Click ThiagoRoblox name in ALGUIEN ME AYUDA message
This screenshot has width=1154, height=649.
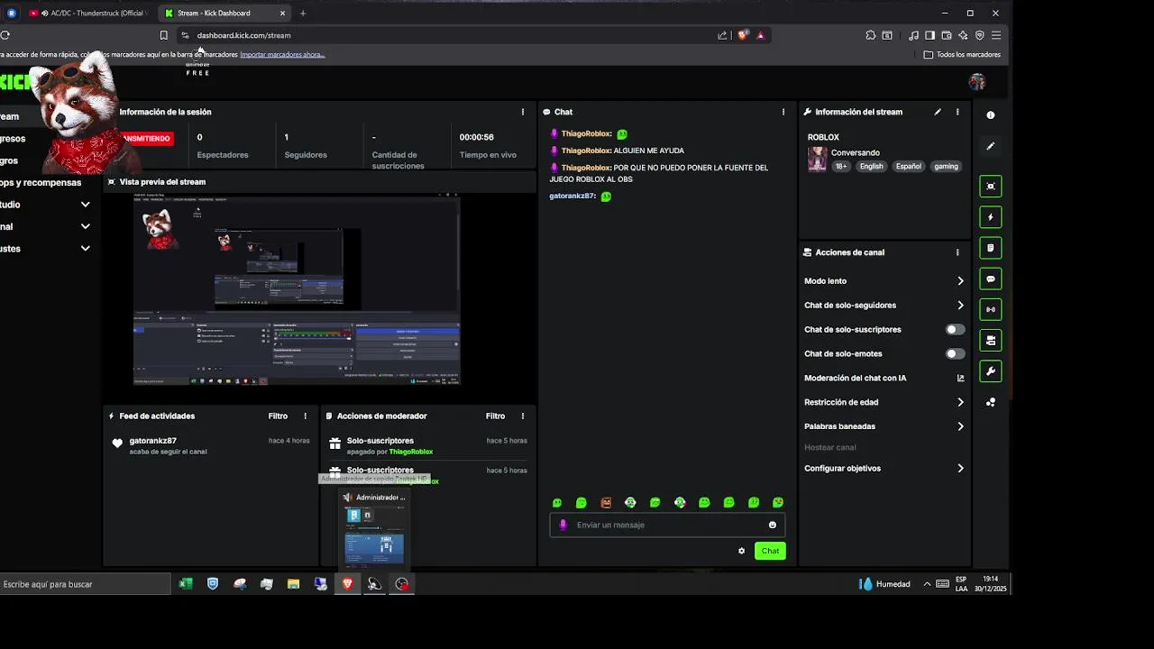tap(586, 151)
